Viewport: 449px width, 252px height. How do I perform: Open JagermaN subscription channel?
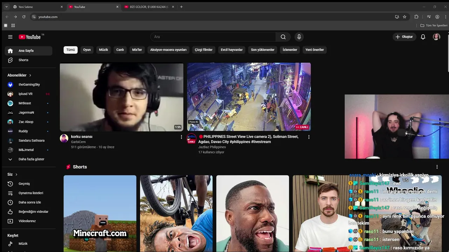(x=28, y=113)
